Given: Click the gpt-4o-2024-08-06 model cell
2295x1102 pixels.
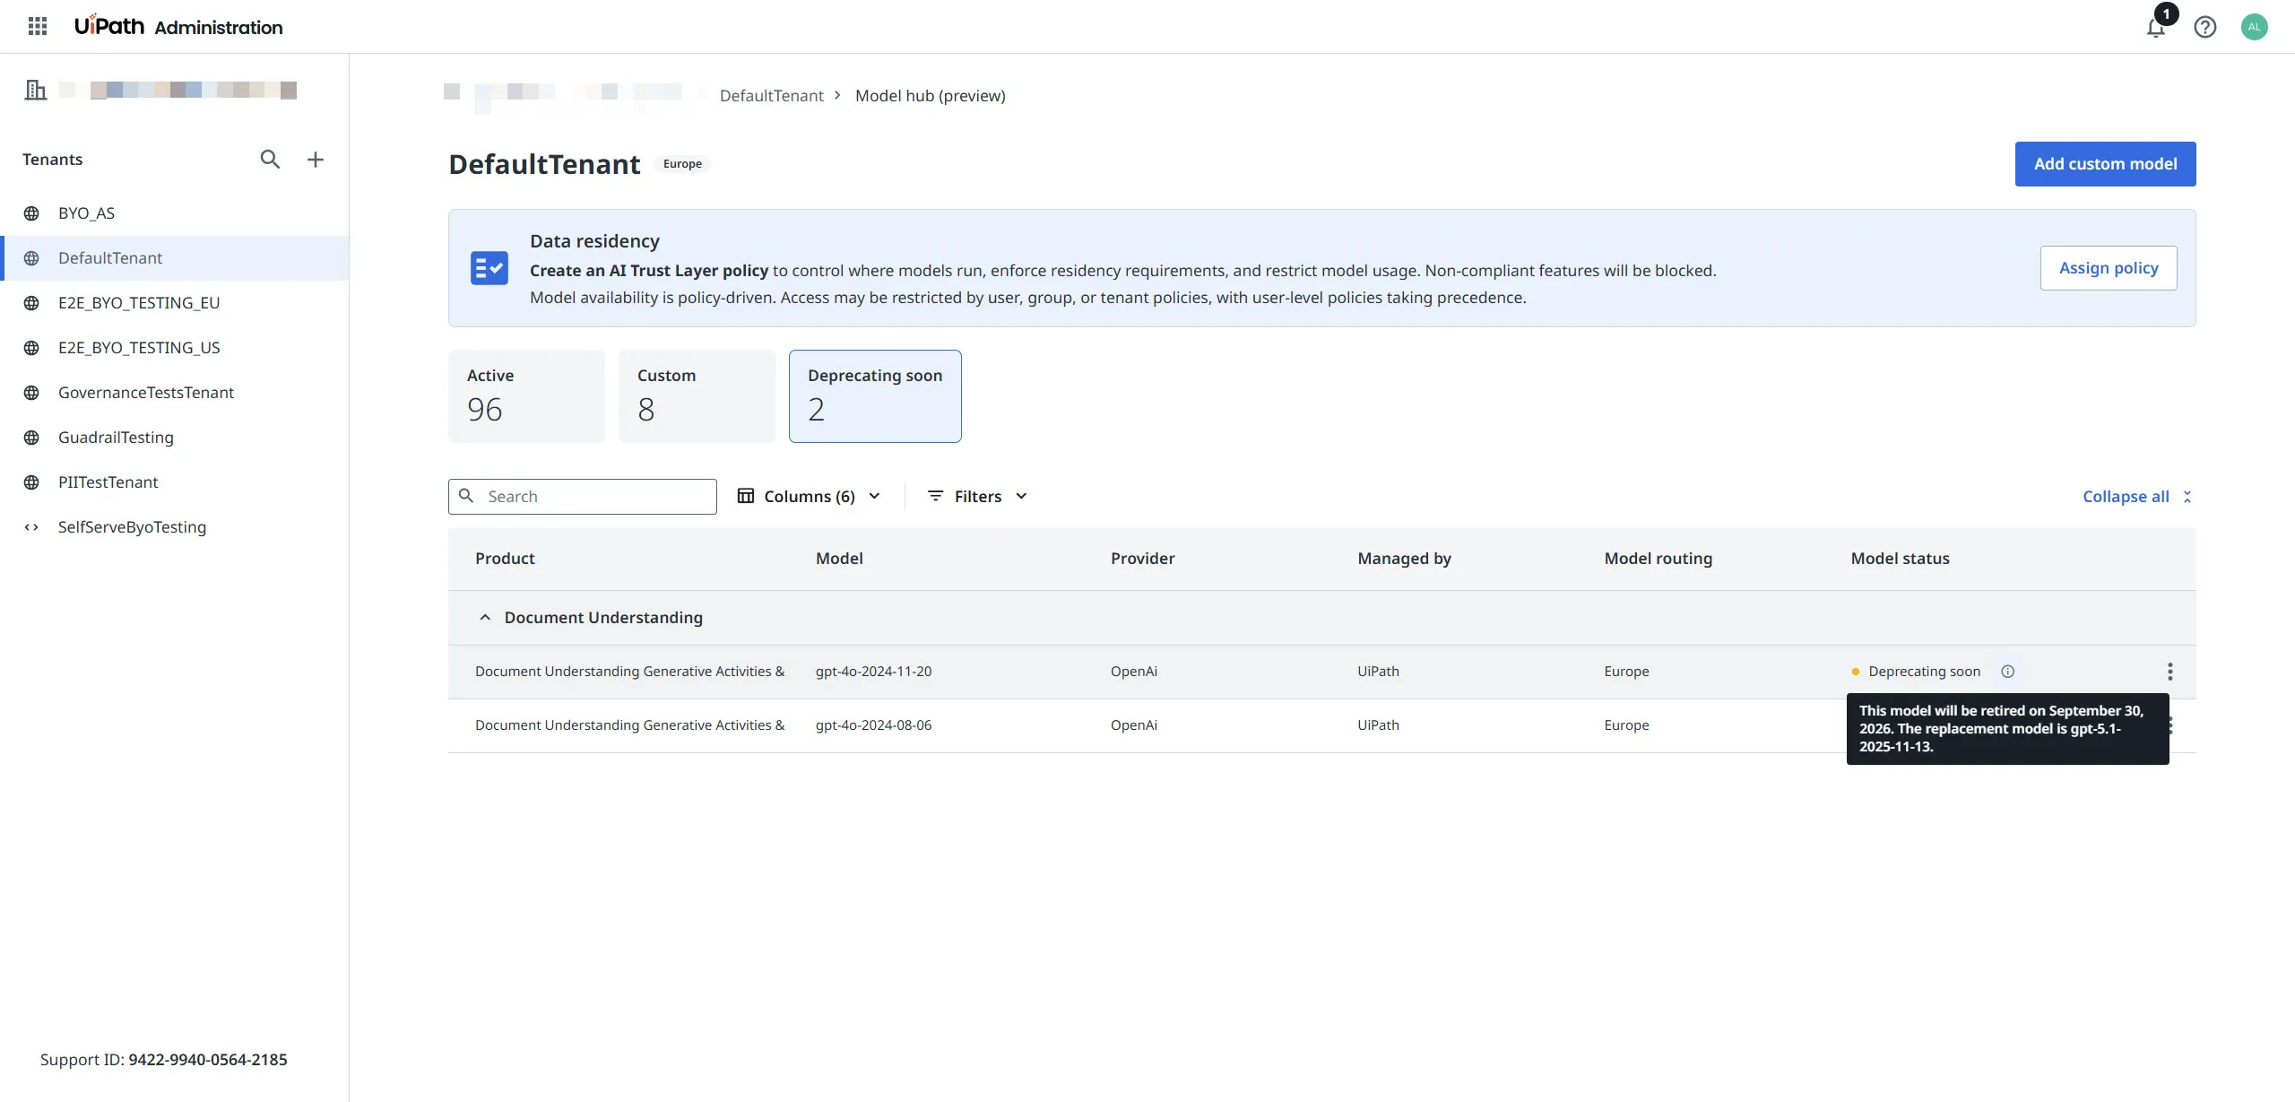Looking at the screenshot, I should (873, 725).
